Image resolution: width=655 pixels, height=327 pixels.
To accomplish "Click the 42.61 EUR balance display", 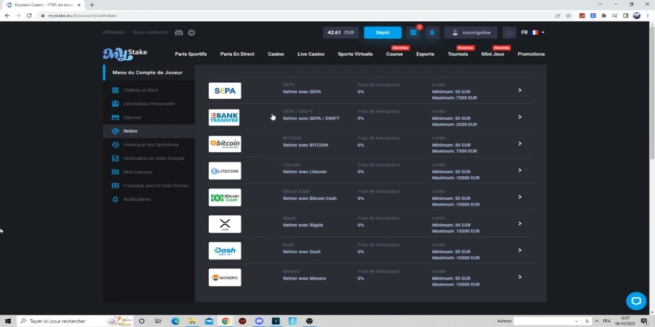I will coord(341,33).
